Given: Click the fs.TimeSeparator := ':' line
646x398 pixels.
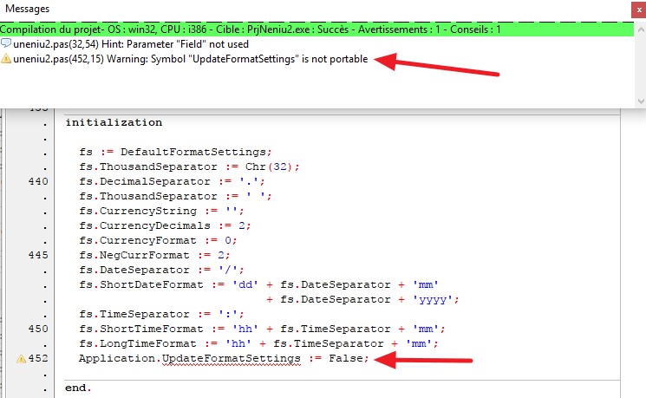Looking at the screenshot, I should click(x=161, y=314).
